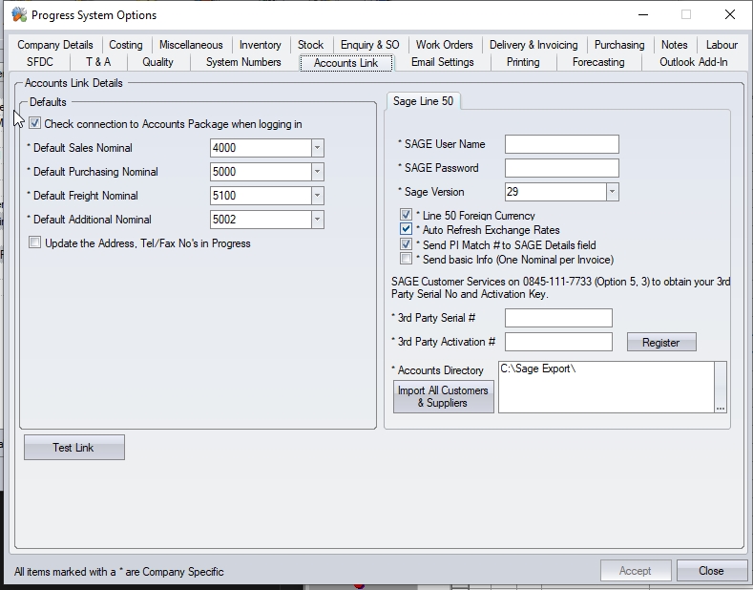This screenshot has height=590, width=753.
Task: Enable Send basic Info checkbox
Action: click(x=407, y=260)
